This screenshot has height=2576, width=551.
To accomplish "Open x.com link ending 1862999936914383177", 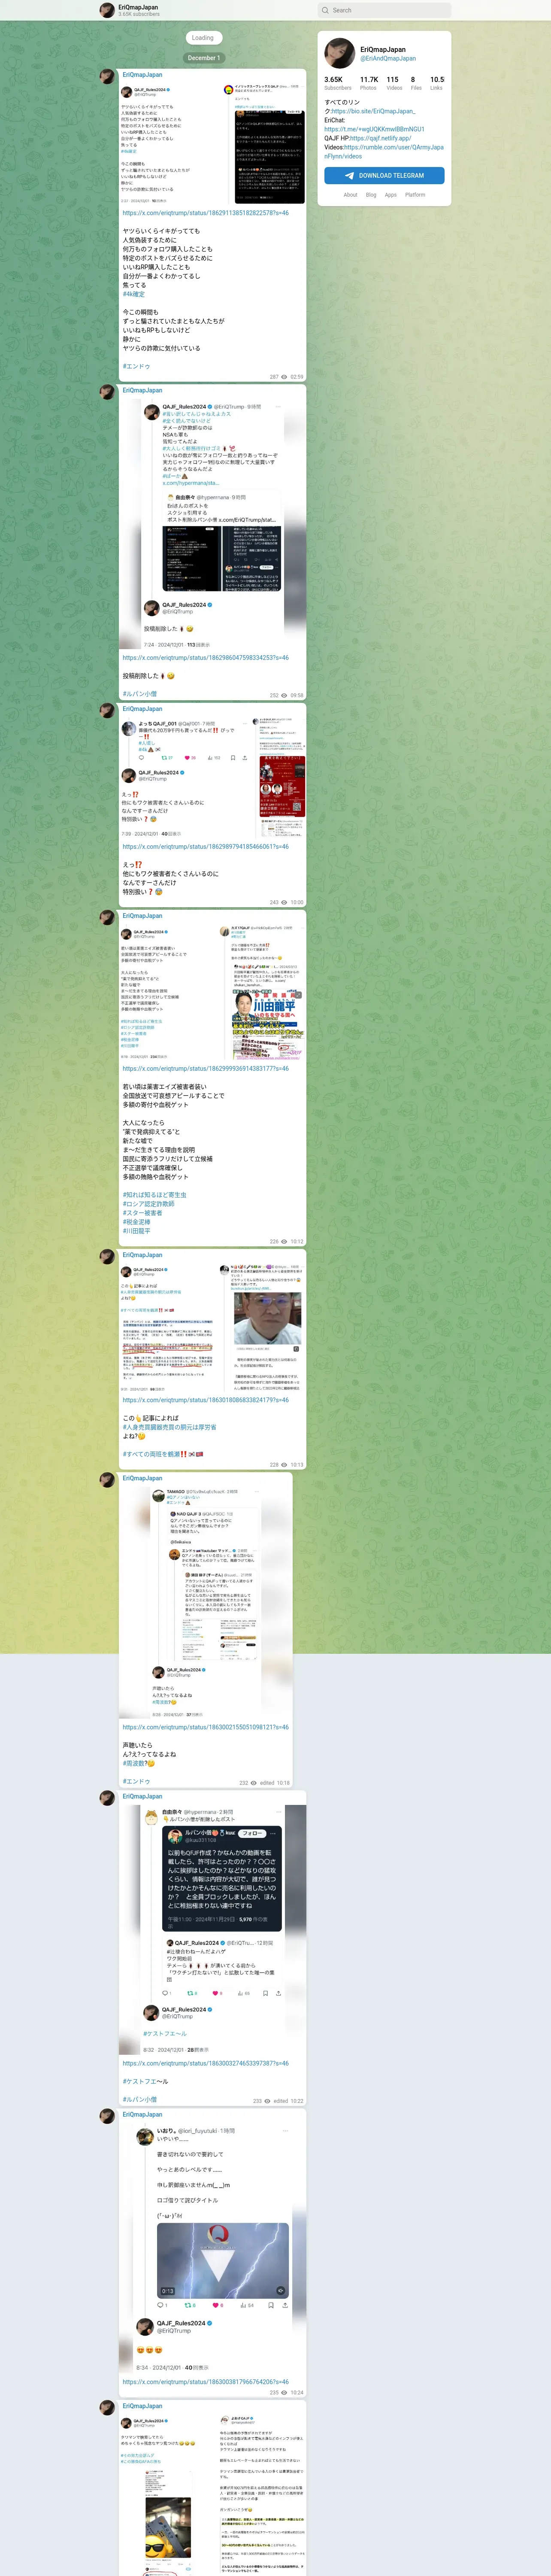I will point(206,1069).
